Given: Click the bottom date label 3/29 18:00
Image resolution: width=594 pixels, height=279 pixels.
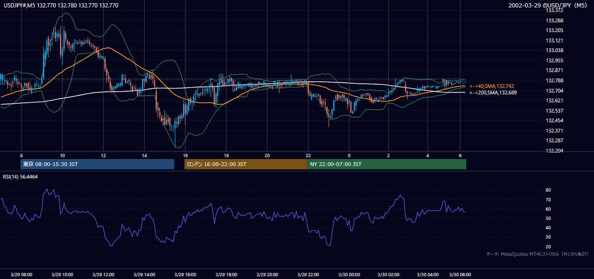Looking at the screenshot, I should 226,274.
